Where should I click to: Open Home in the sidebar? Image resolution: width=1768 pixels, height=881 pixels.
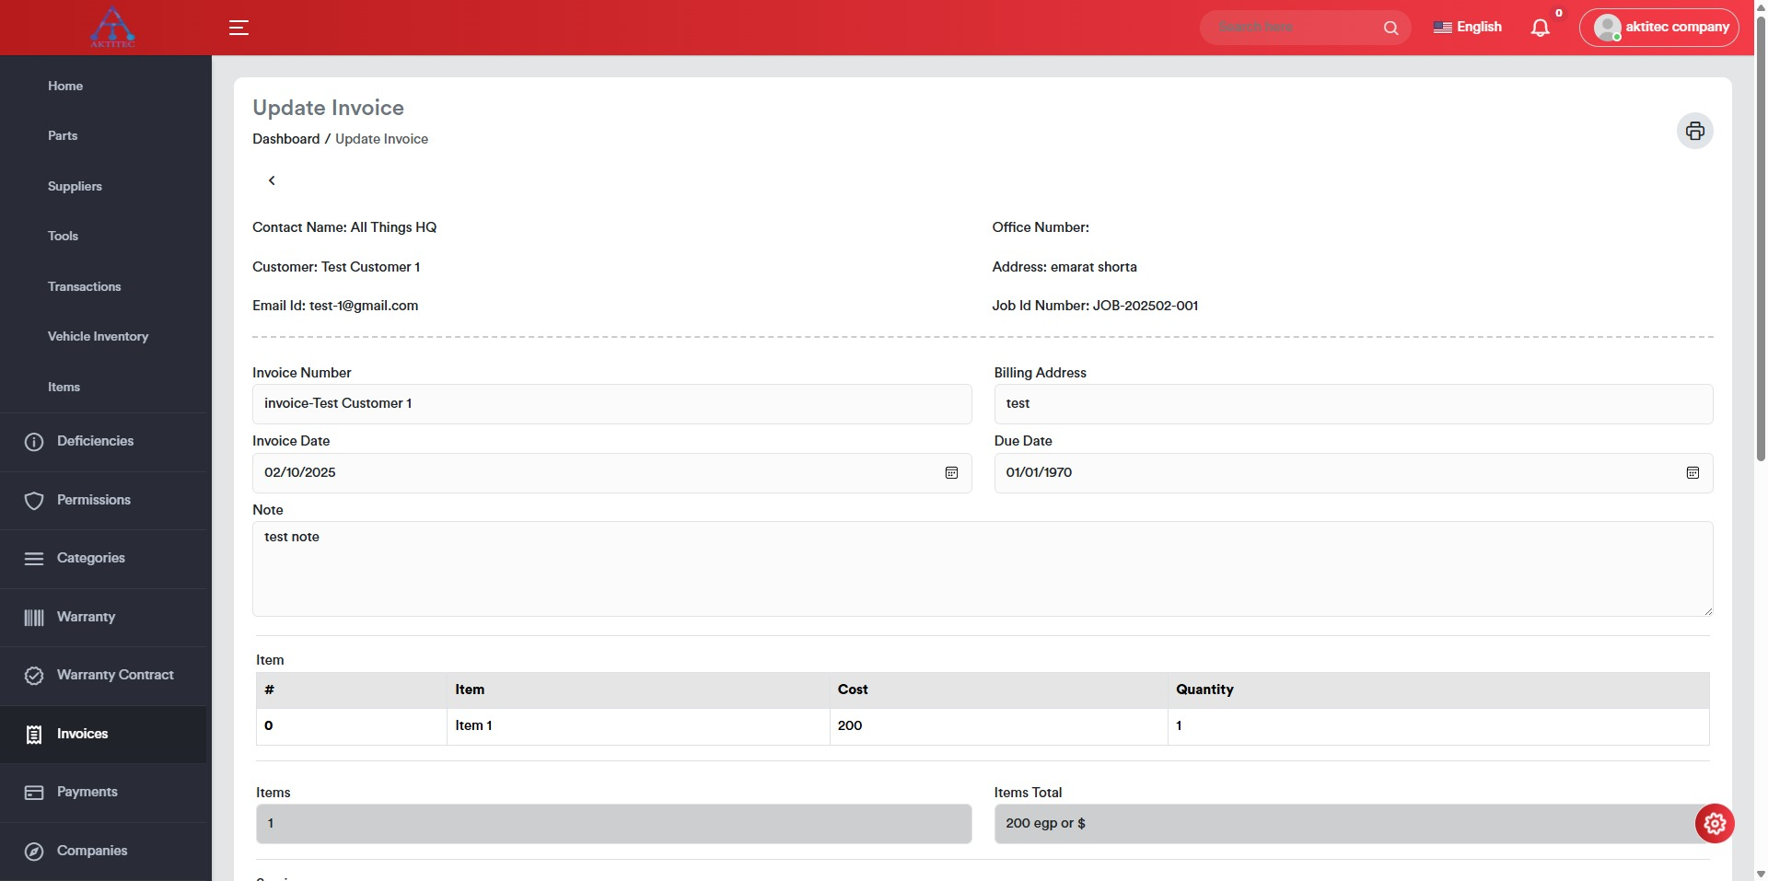pos(65,86)
